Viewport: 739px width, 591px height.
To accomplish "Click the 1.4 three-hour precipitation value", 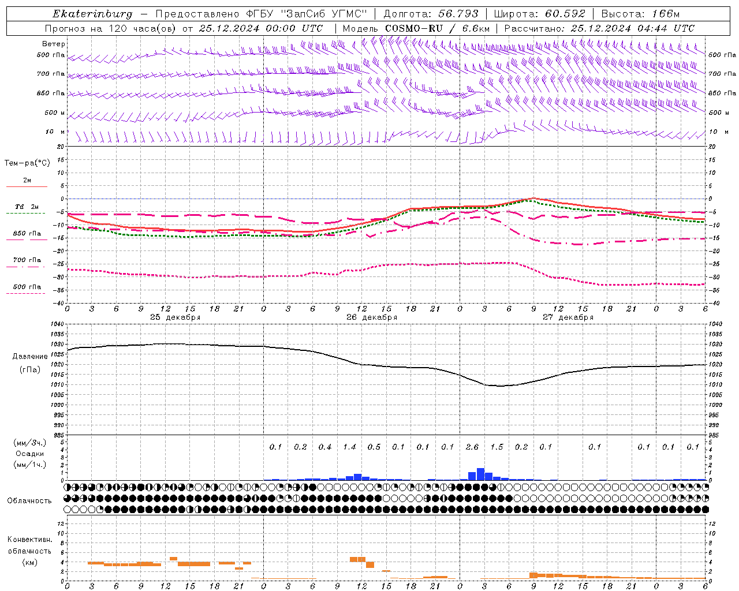I will (x=349, y=447).
